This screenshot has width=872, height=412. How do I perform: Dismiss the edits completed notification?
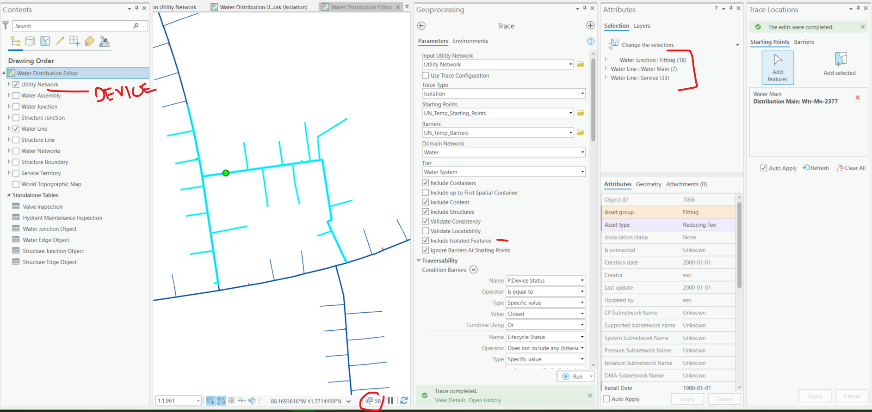(x=863, y=27)
